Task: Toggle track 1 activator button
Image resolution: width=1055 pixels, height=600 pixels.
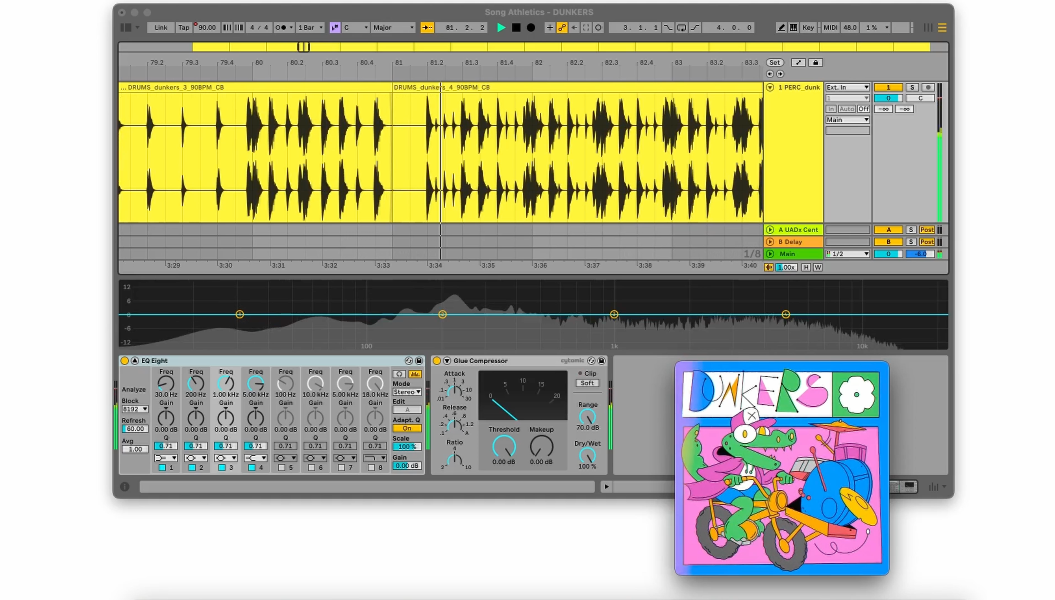Action: [x=888, y=87]
